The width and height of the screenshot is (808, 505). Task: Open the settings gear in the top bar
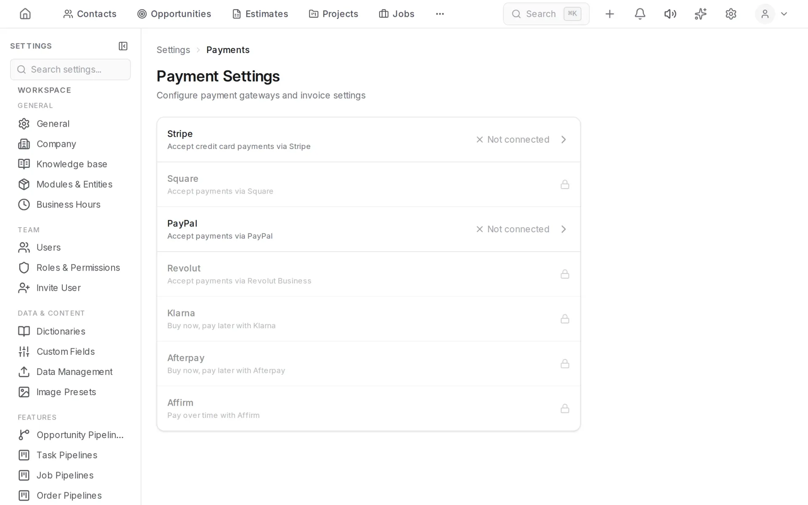pyautogui.click(x=731, y=14)
